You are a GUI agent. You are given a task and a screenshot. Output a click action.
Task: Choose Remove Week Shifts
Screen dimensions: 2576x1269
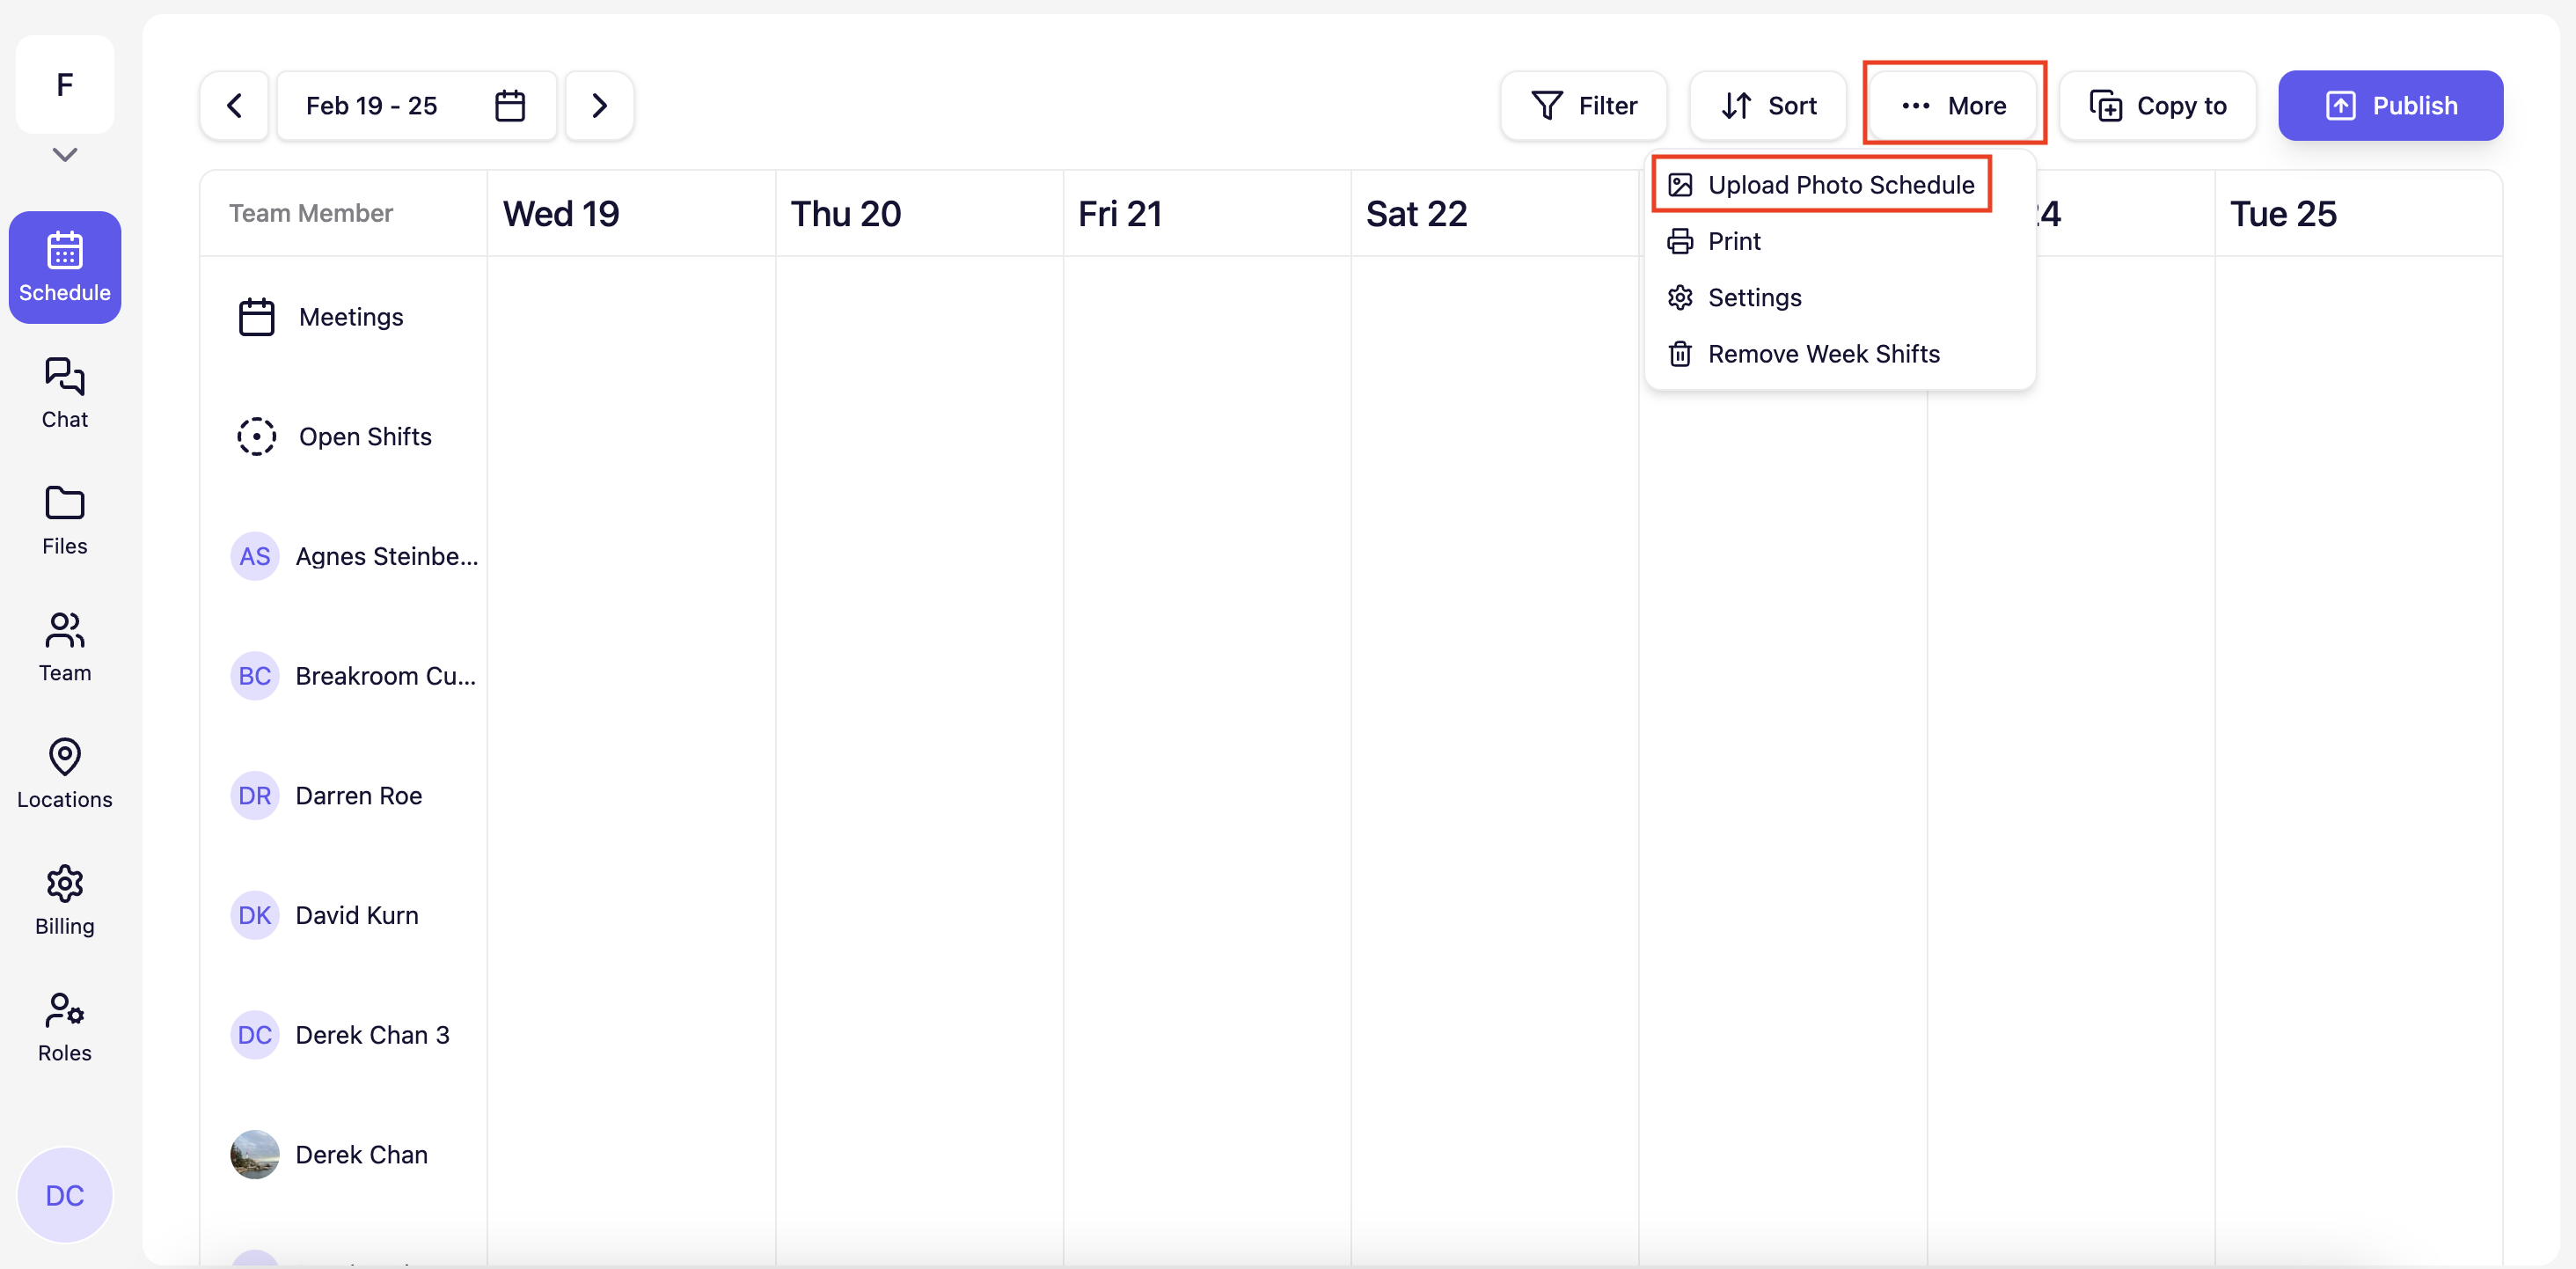pos(1840,354)
